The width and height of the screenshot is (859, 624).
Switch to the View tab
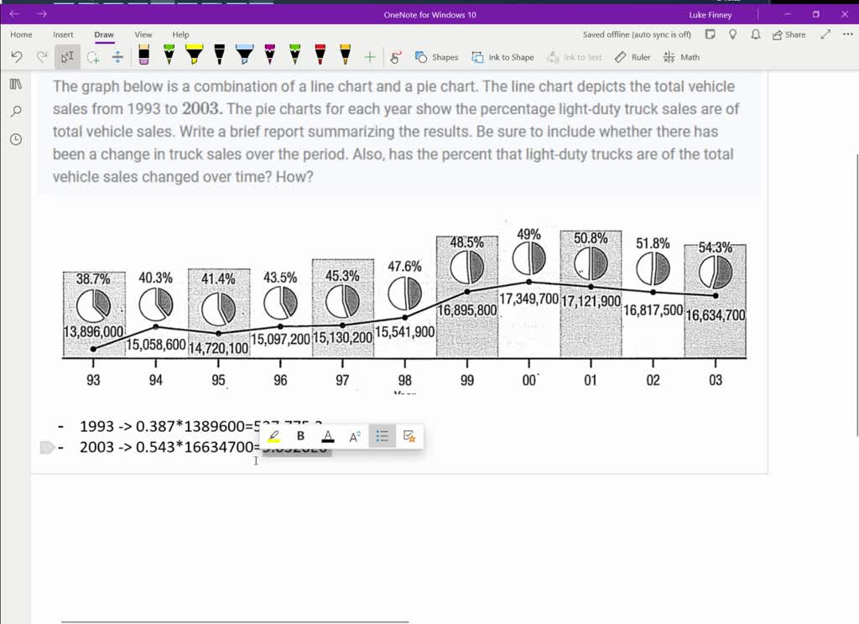(x=143, y=34)
